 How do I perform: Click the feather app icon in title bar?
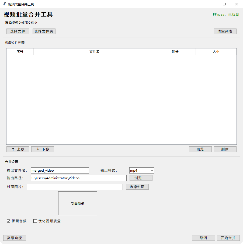[x=5, y=4]
